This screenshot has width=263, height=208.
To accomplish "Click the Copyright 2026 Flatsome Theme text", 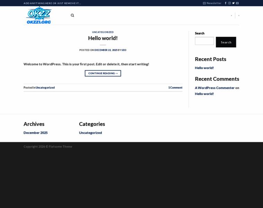I will pyautogui.click(x=48, y=147).
